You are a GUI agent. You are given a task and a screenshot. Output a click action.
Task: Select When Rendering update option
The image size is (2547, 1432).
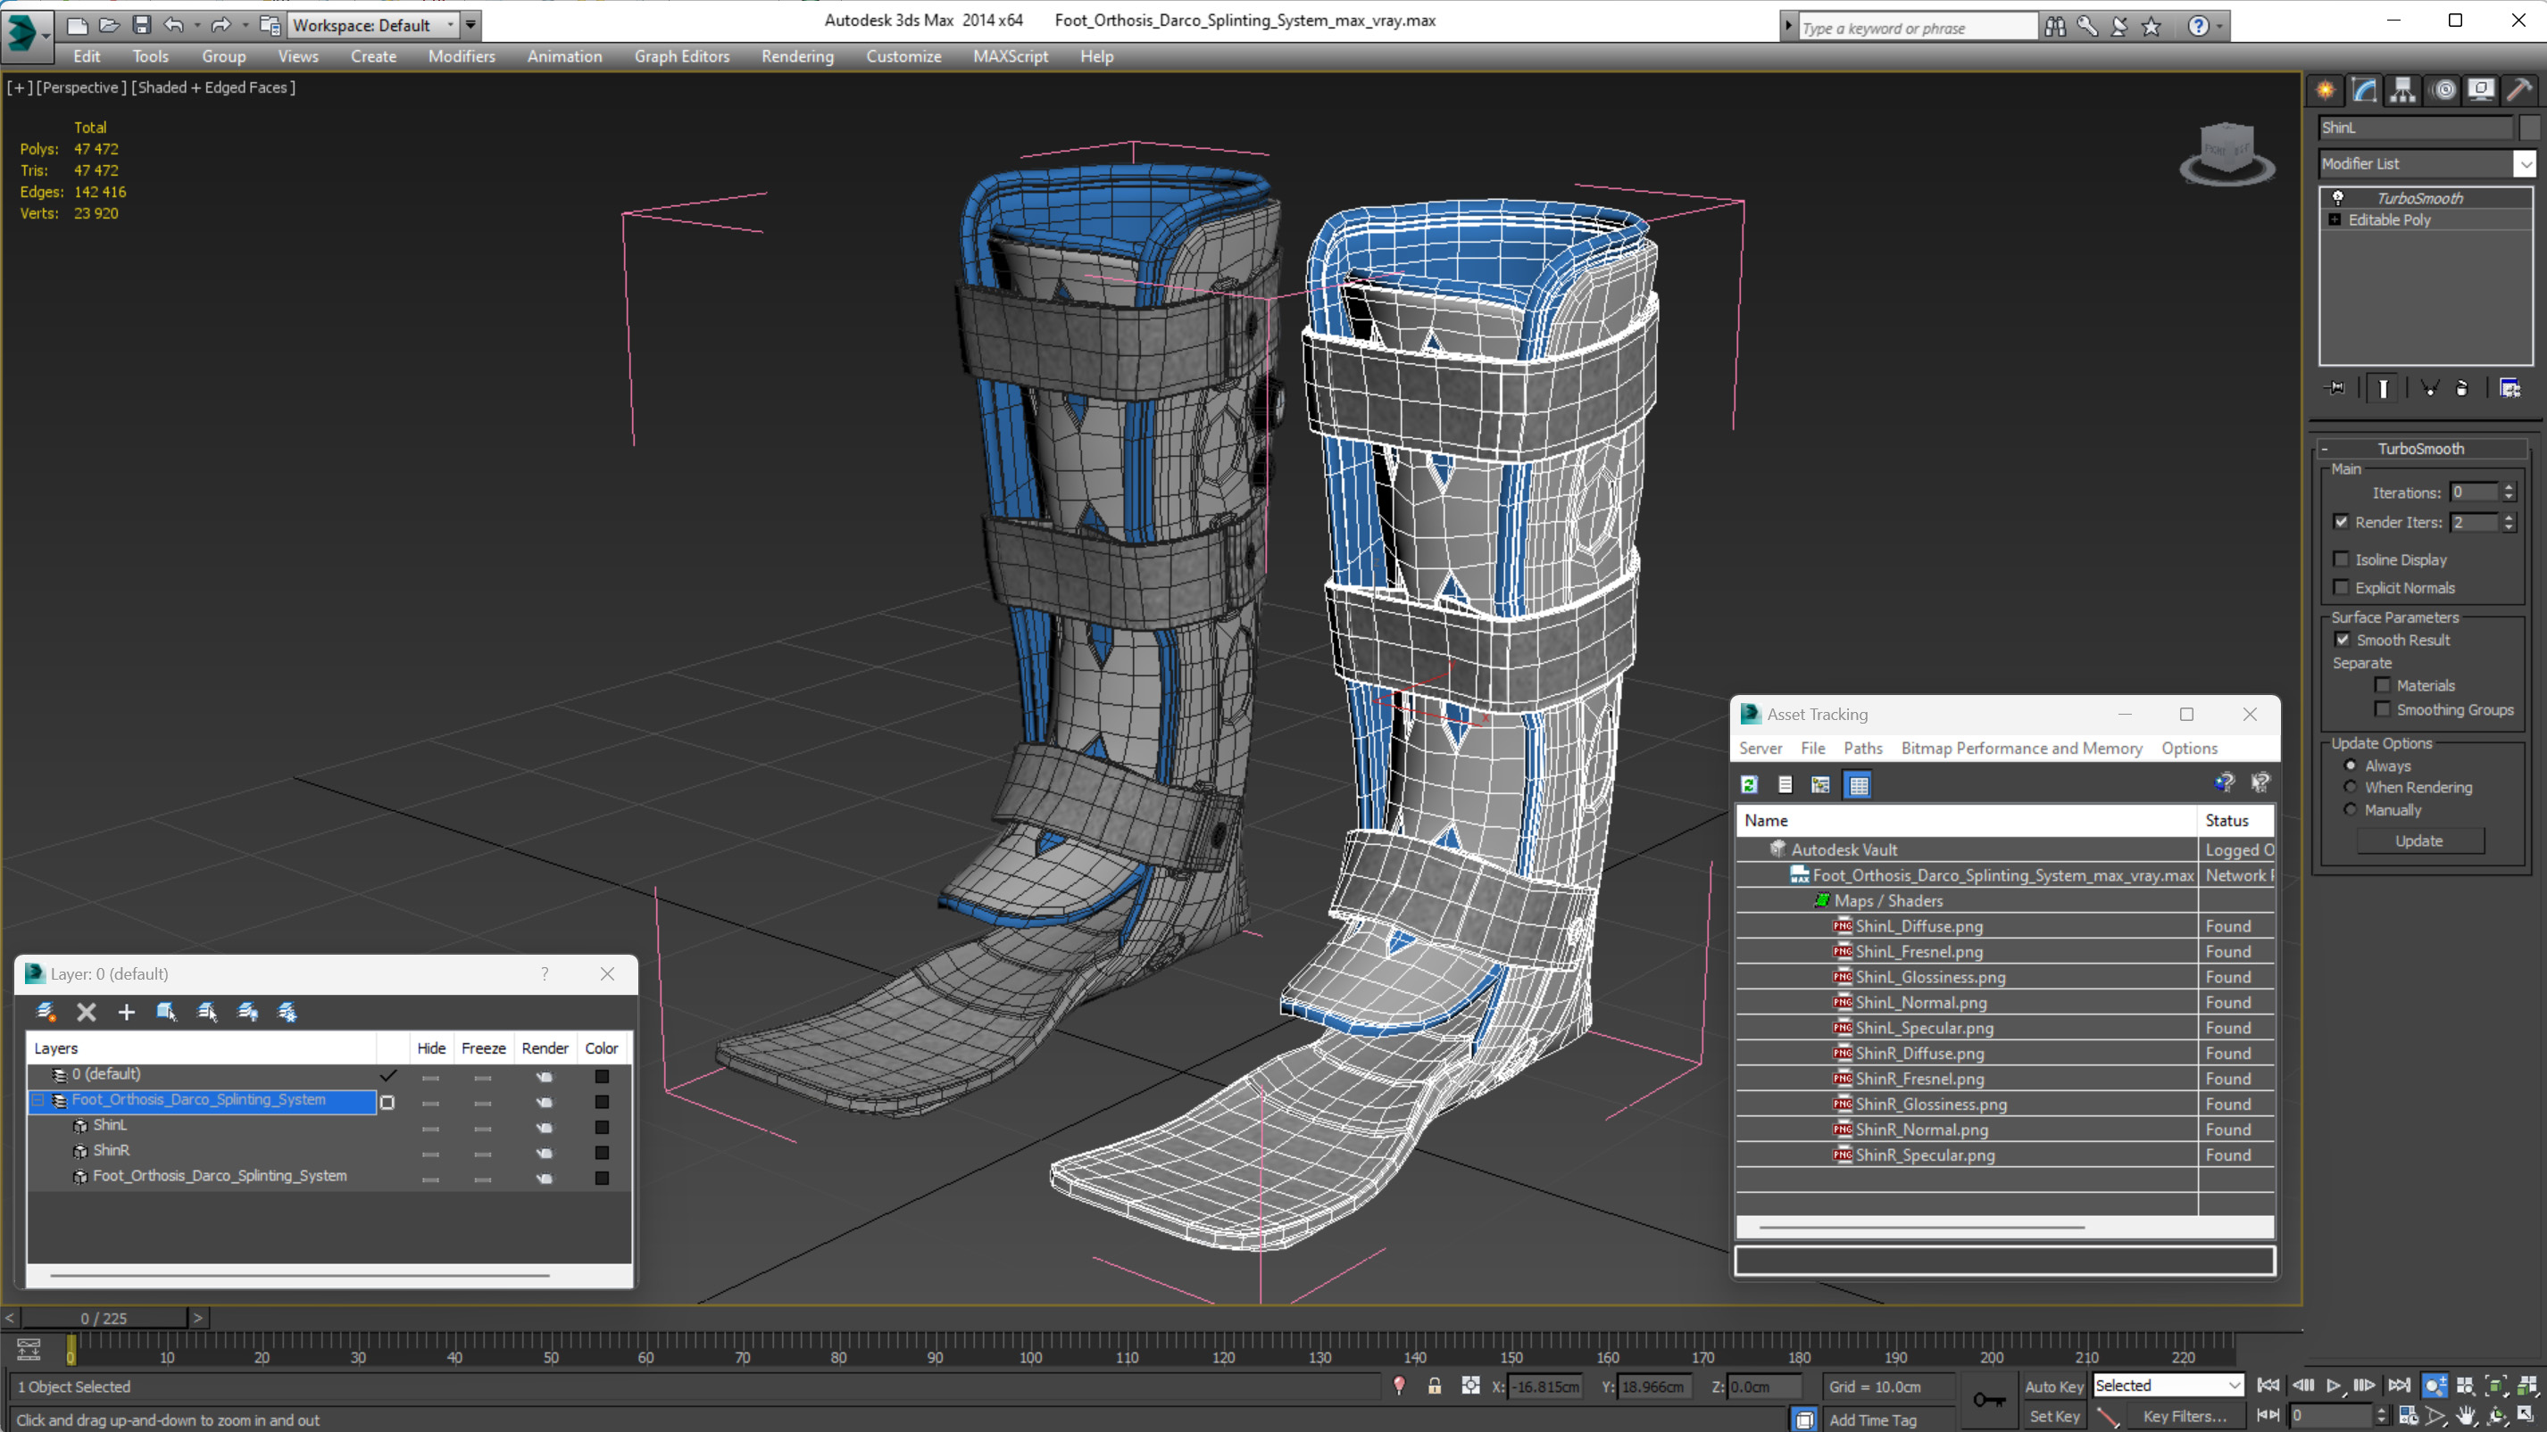[x=2351, y=787]
